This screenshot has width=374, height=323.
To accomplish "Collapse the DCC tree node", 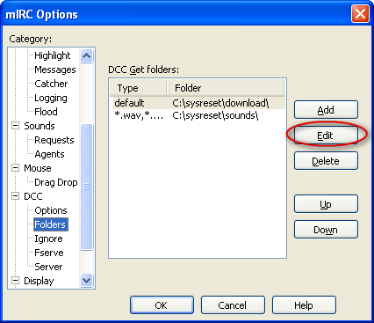I will 15,196.
